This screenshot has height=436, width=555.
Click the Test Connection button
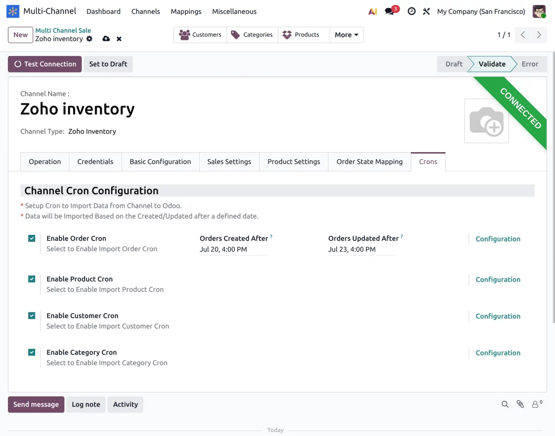[x=45, y=64]
